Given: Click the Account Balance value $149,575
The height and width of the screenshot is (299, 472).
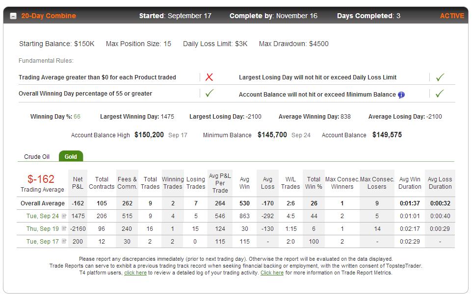Looking at the screenshot, I should [387, 135].
